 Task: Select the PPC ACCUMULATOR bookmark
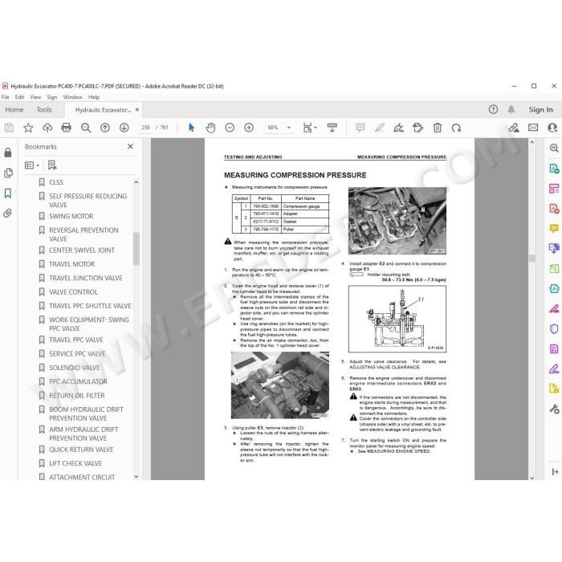coord(78,381)
